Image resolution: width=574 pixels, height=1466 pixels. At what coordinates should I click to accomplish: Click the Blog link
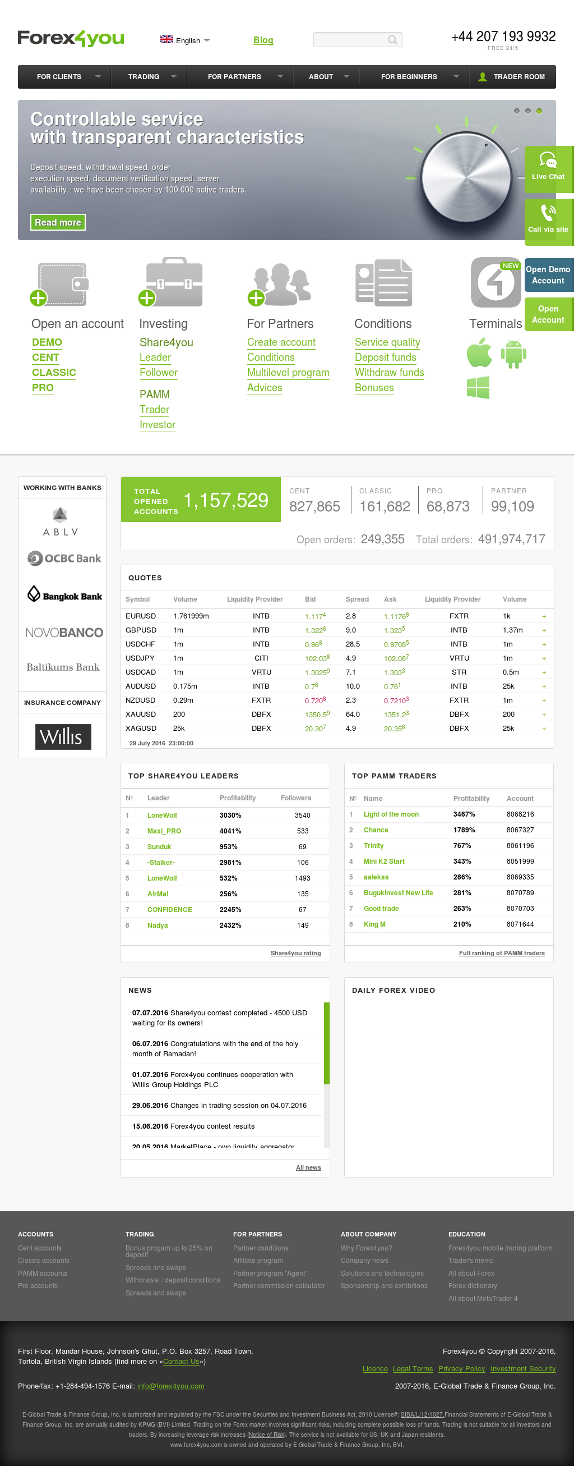(263, 40)
